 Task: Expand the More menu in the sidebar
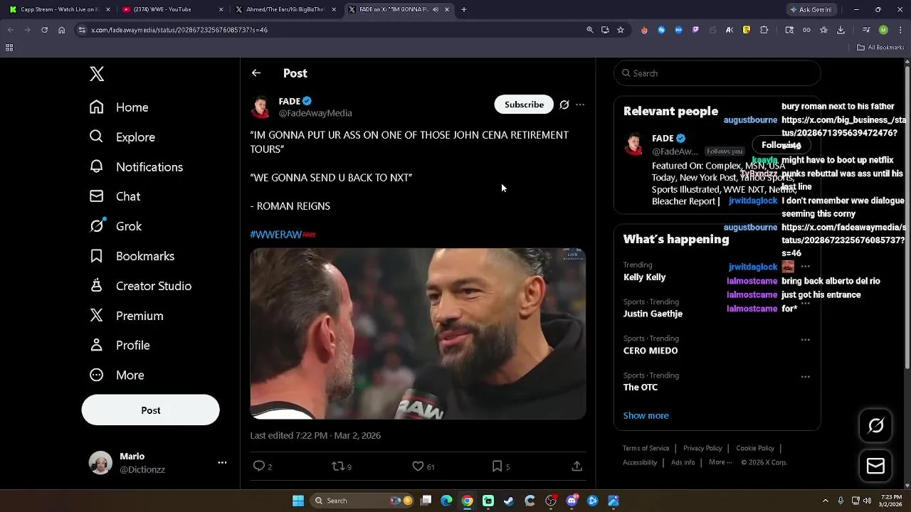117,375
